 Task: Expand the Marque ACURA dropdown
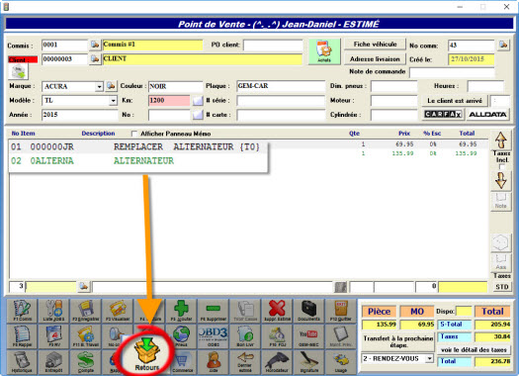[x=99, y=87]
